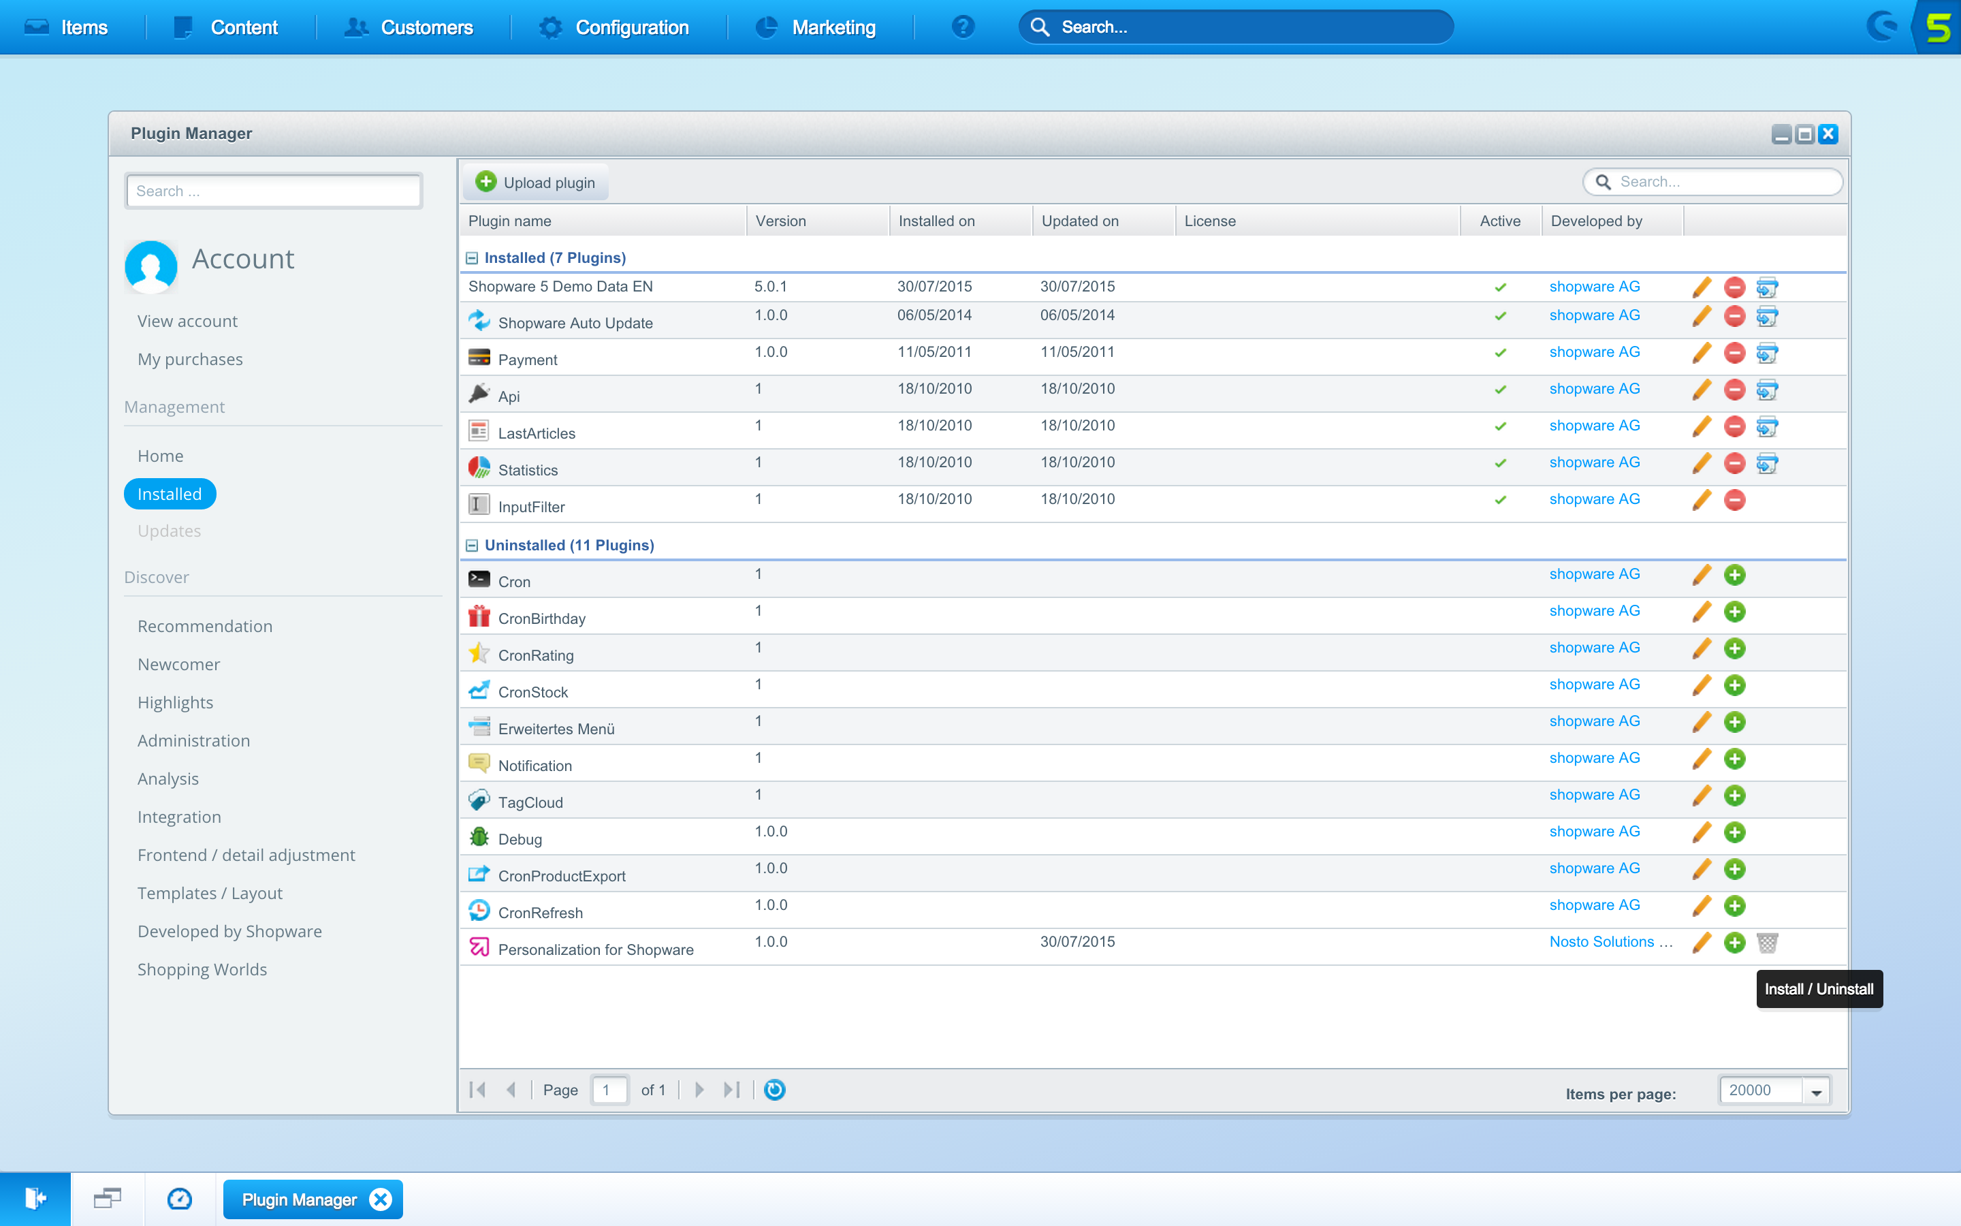Viewport: 1961px width, 1226px height.
Task: Edit the CronProductExport plugin
Action: click(1702, 869)
